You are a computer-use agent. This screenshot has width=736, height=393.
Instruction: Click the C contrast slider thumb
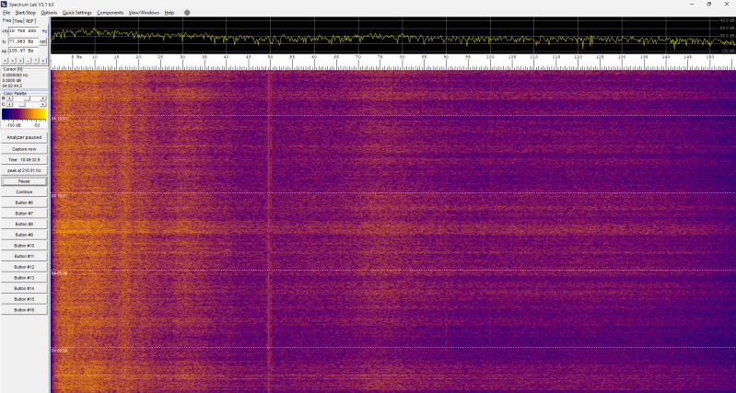pyautogui.click(x=22, y=104)
